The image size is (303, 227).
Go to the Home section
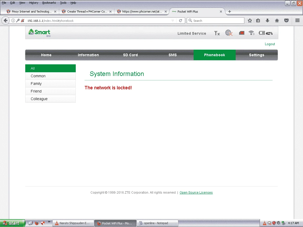pyautogui.click(x=46, y=55)
